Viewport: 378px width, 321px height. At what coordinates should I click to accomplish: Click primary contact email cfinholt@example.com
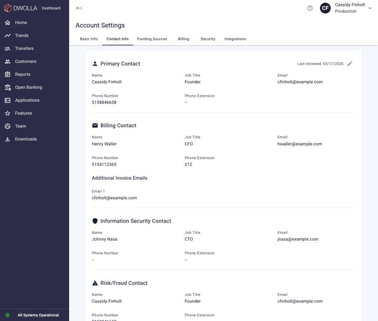tap(300, 82)
